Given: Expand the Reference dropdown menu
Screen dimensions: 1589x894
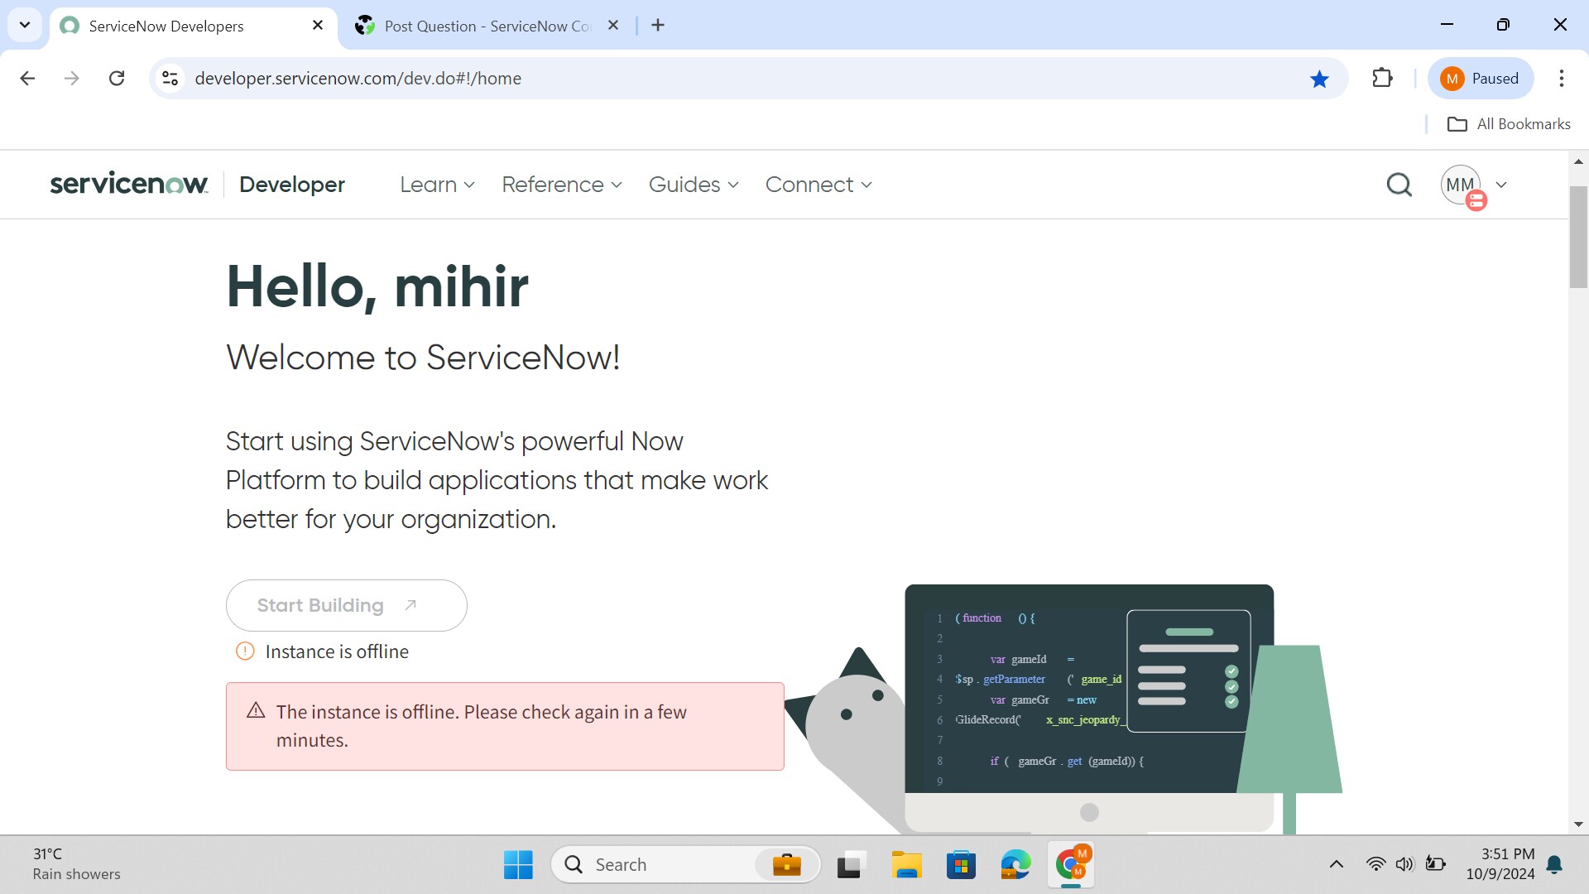Looking at the screenshot, I should (561, 185).
